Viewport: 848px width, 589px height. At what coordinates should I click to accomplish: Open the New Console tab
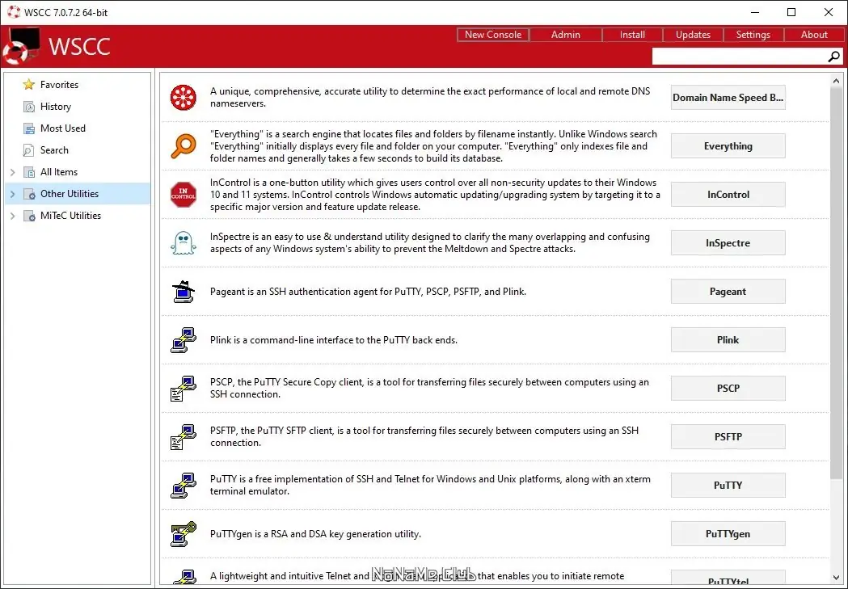click(492, 35)
